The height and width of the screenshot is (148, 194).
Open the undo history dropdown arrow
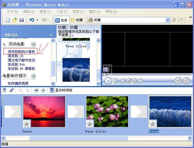click(x=37, y=20)
